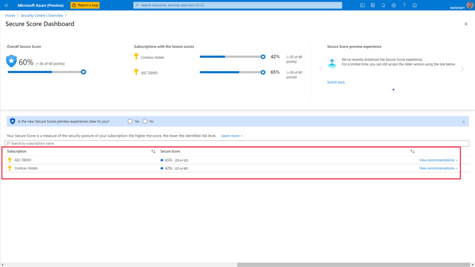475x267 pixels.
Task: Open the feedback smiley icon
Action: (x=415, y=5)
